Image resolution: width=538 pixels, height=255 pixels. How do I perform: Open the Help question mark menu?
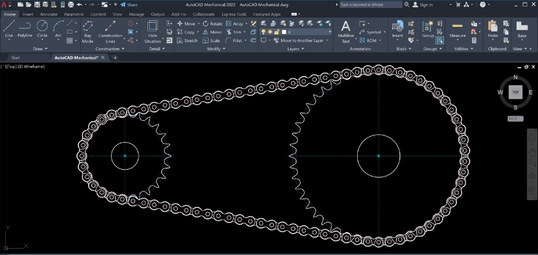coord(483,5)
